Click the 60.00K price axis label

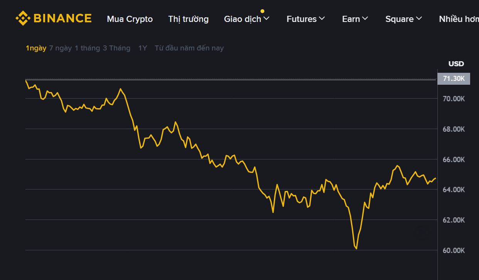click(x=454, y=251)
